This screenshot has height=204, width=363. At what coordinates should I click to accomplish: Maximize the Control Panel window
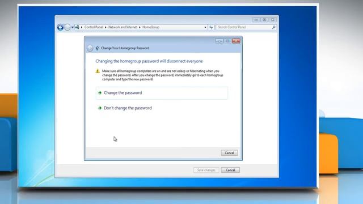[x=264, y=20]
